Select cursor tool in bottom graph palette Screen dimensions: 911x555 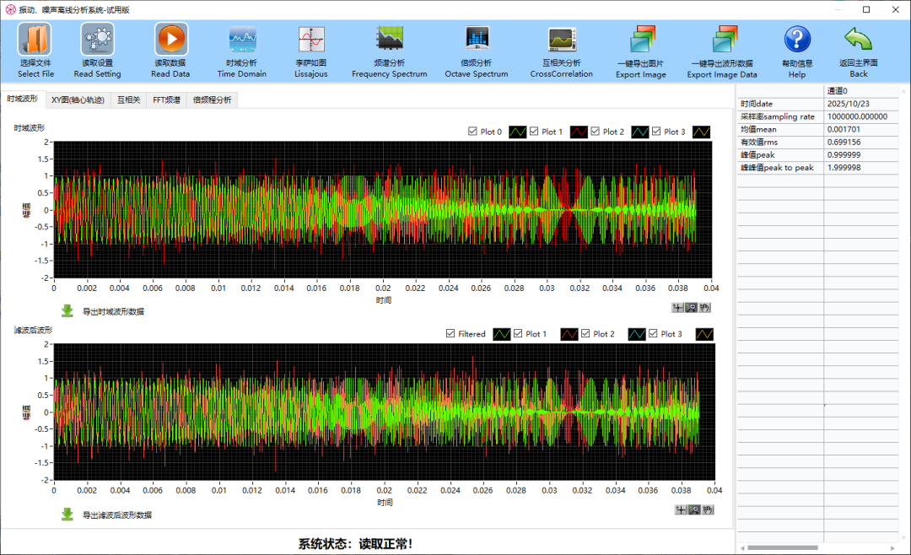(681, 509)
